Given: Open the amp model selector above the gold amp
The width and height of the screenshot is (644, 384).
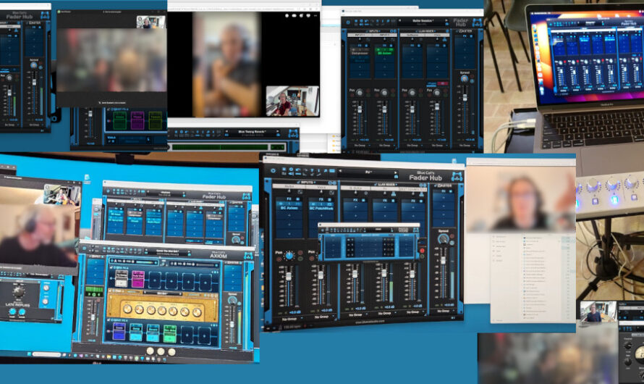Looking at the screenshot, I should coord(162,293).
